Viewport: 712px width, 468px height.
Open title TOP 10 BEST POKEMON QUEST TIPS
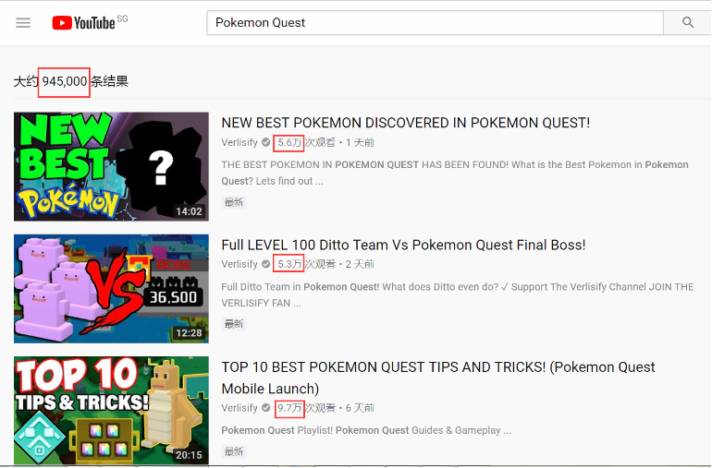(438, 367)
